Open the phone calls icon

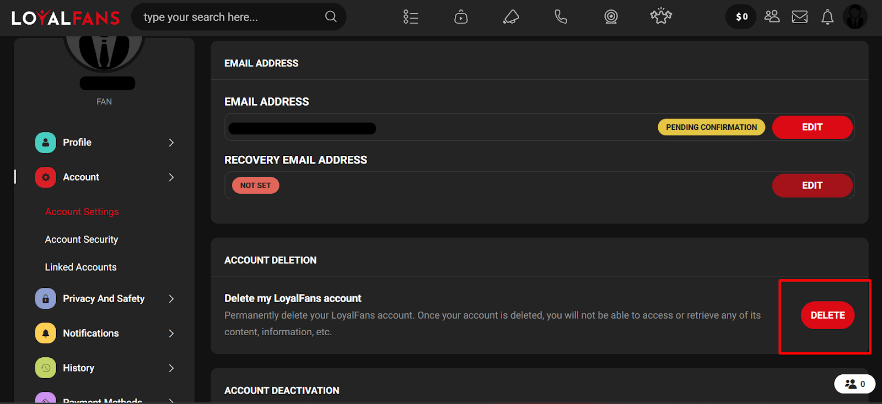click(561, 17)
